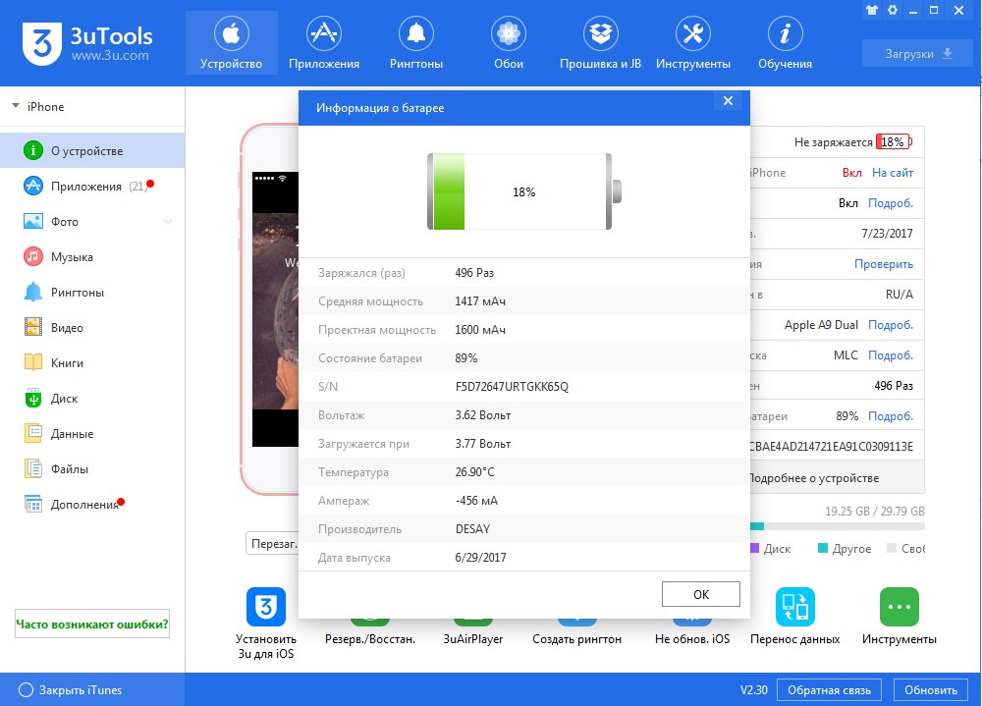
Task: Confirm the battery dialog with OK
Action: coord(701,594)
